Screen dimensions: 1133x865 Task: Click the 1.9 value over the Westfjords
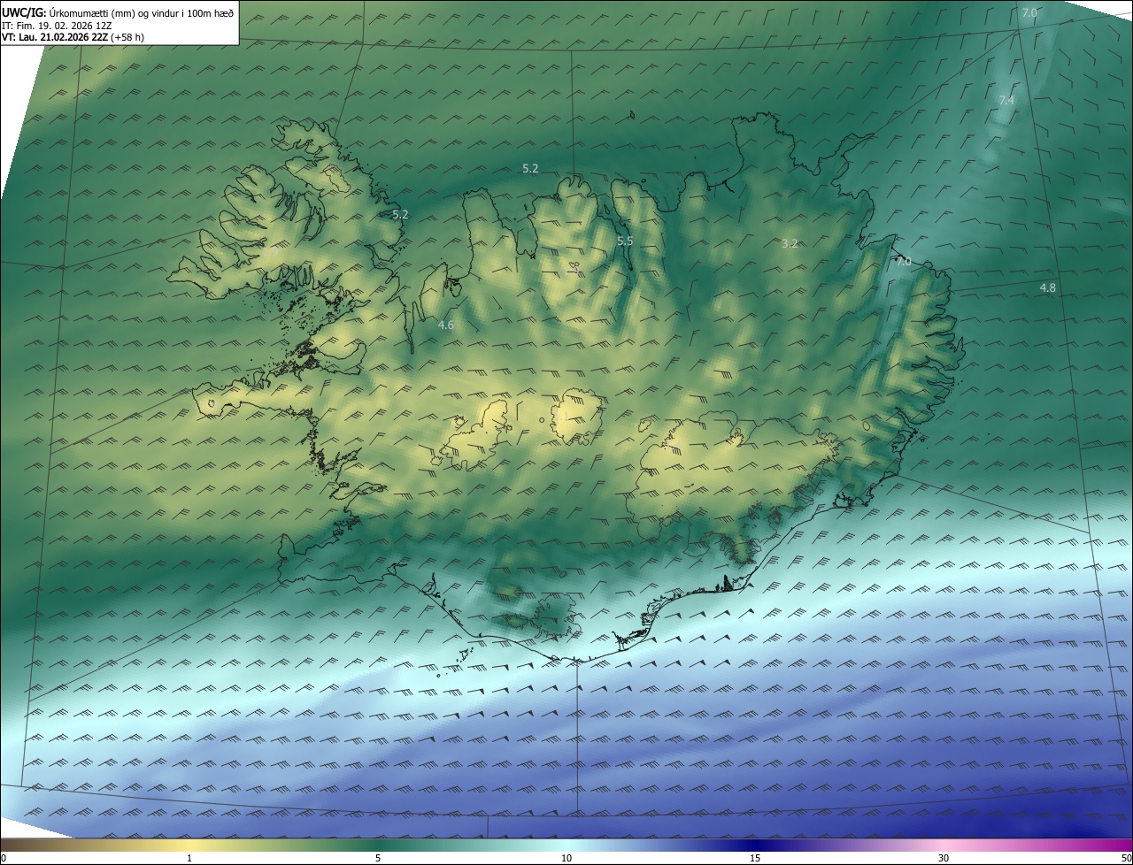pyautogui.click(x=271, y=252)
